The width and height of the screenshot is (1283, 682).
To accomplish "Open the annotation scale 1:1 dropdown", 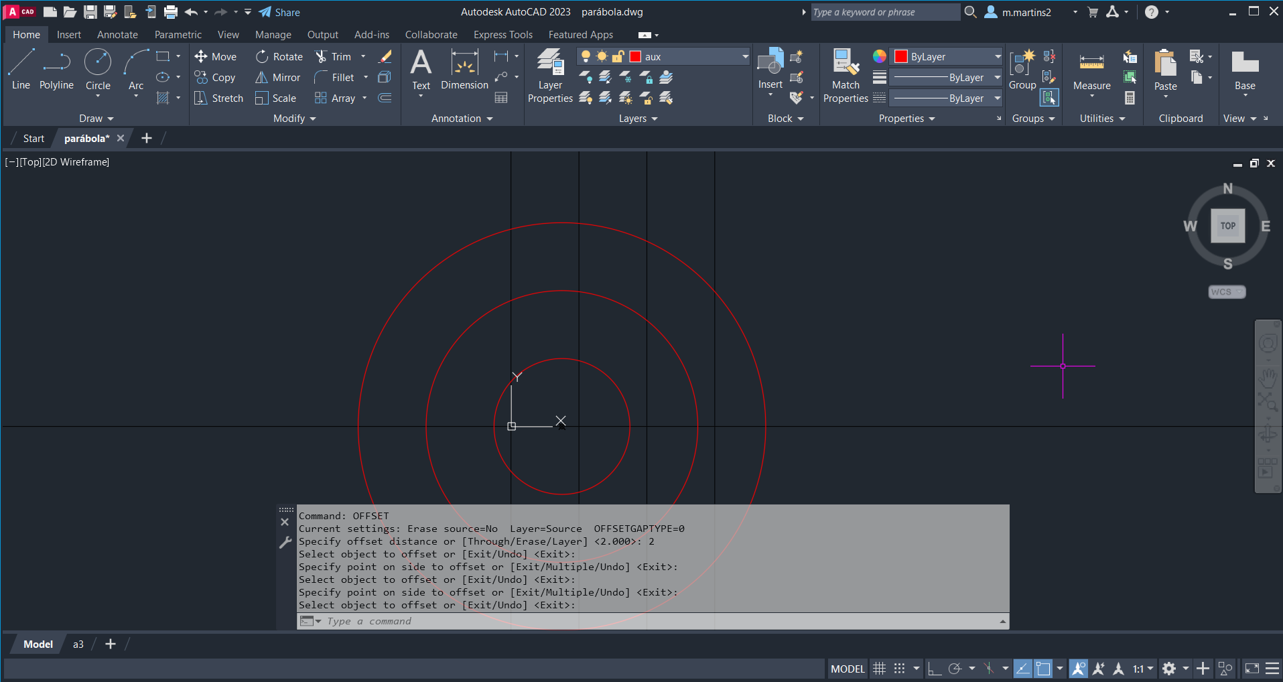I will click(1143, 669).
